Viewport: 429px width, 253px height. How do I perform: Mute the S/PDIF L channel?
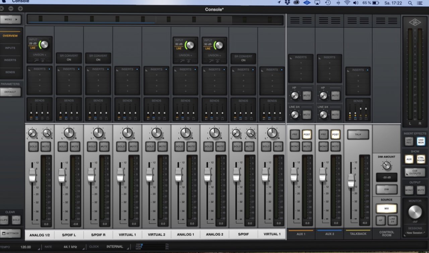75,146
